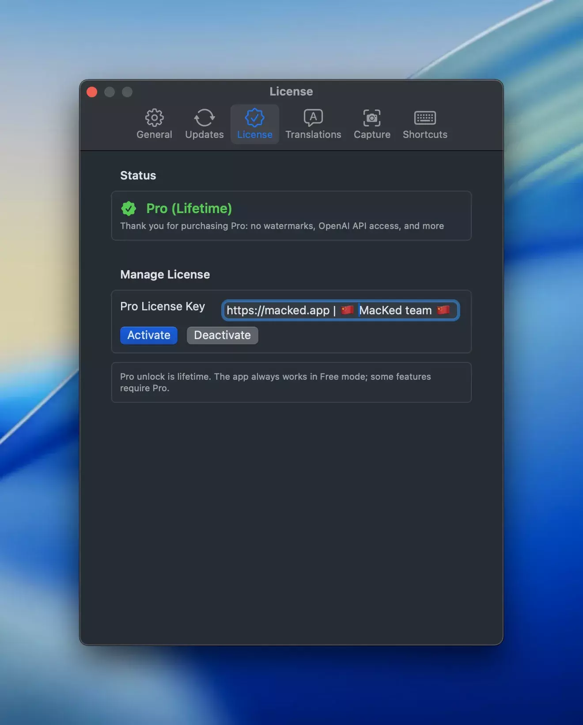The image size is (583, 725).
Task: Select the License tab label
Action: 254,134
